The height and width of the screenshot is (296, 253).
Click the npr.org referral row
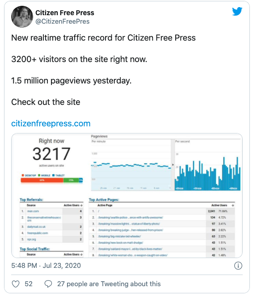tap(51, 239)
